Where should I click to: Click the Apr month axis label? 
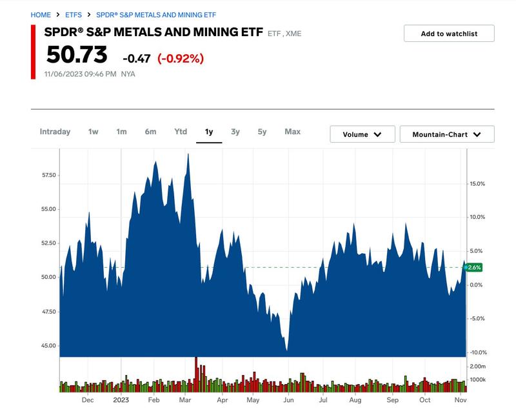(x=223, y=400)
